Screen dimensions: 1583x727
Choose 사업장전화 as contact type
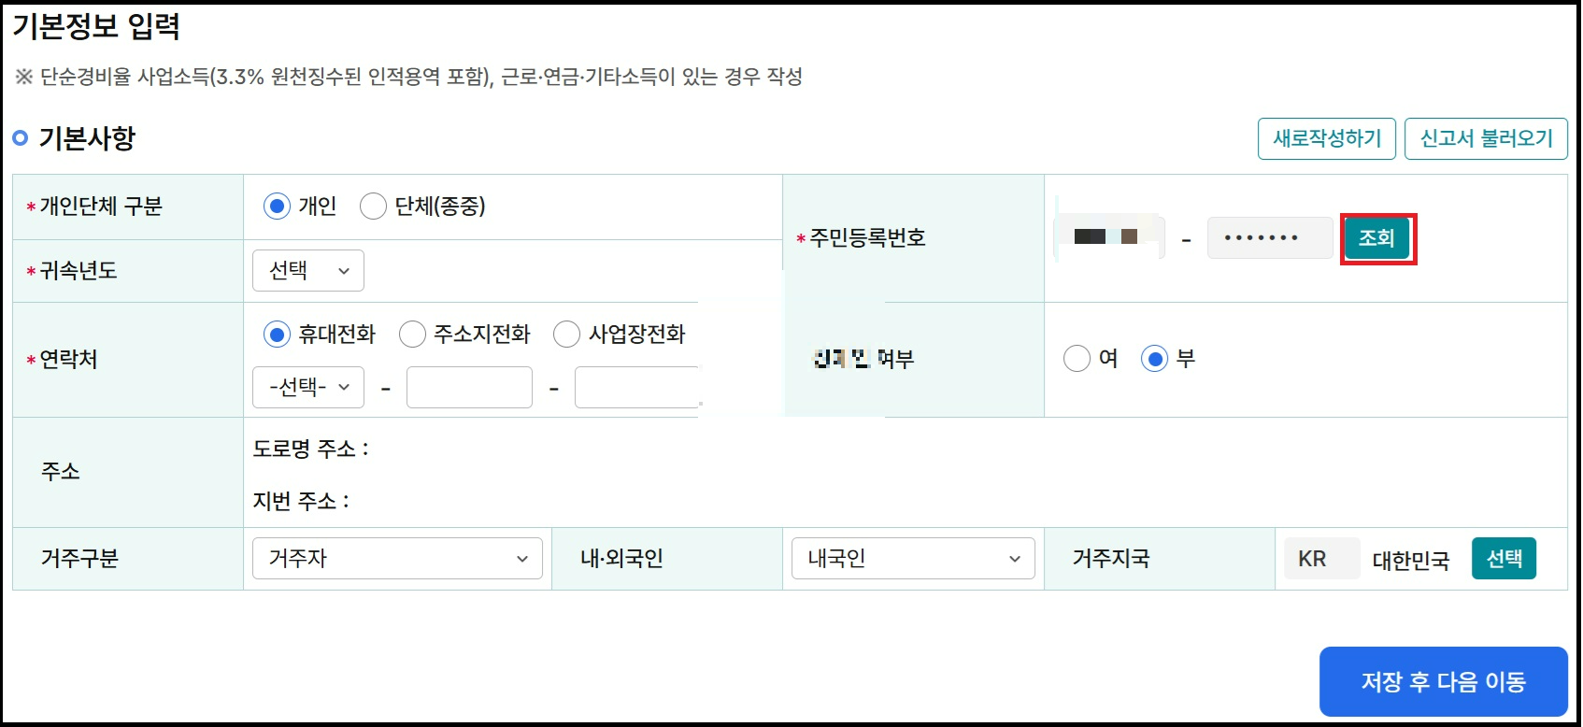pos(565,334)
